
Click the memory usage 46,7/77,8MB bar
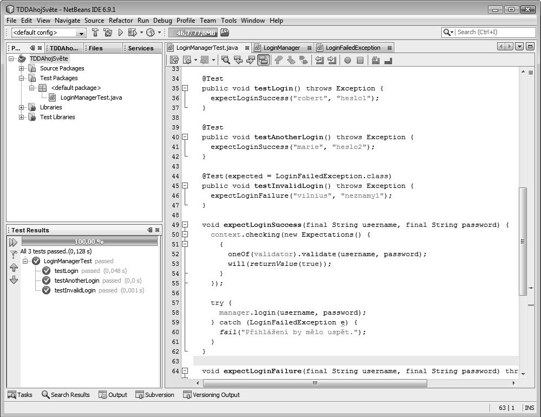tap(193, 33)
